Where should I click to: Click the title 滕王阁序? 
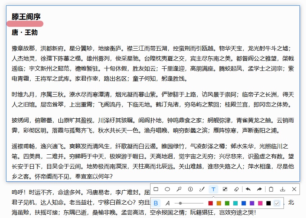26,17
